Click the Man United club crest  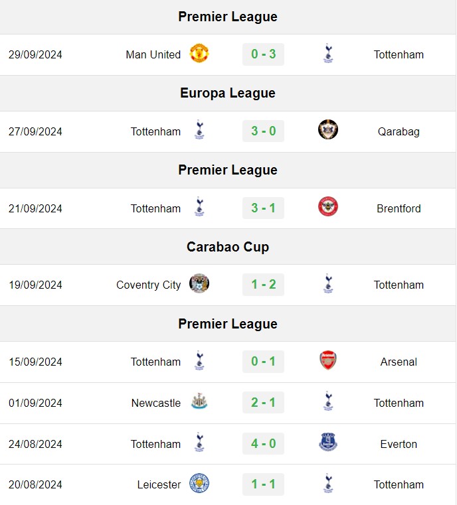point(199,53)
